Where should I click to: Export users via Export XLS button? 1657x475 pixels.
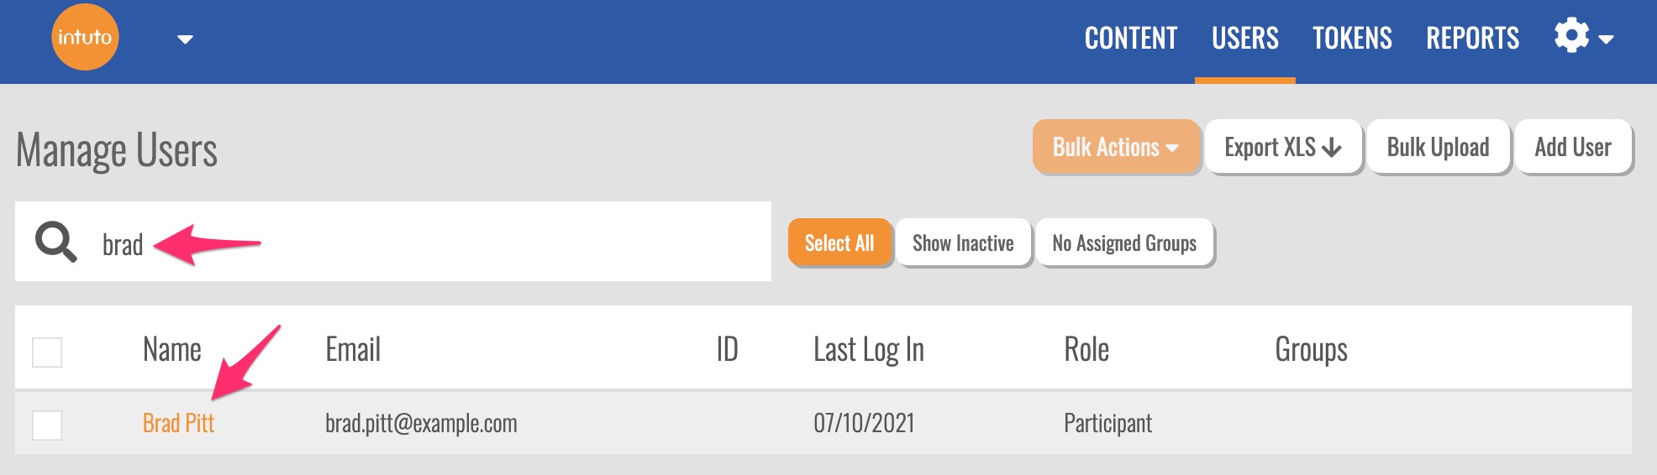(1282, 147)
